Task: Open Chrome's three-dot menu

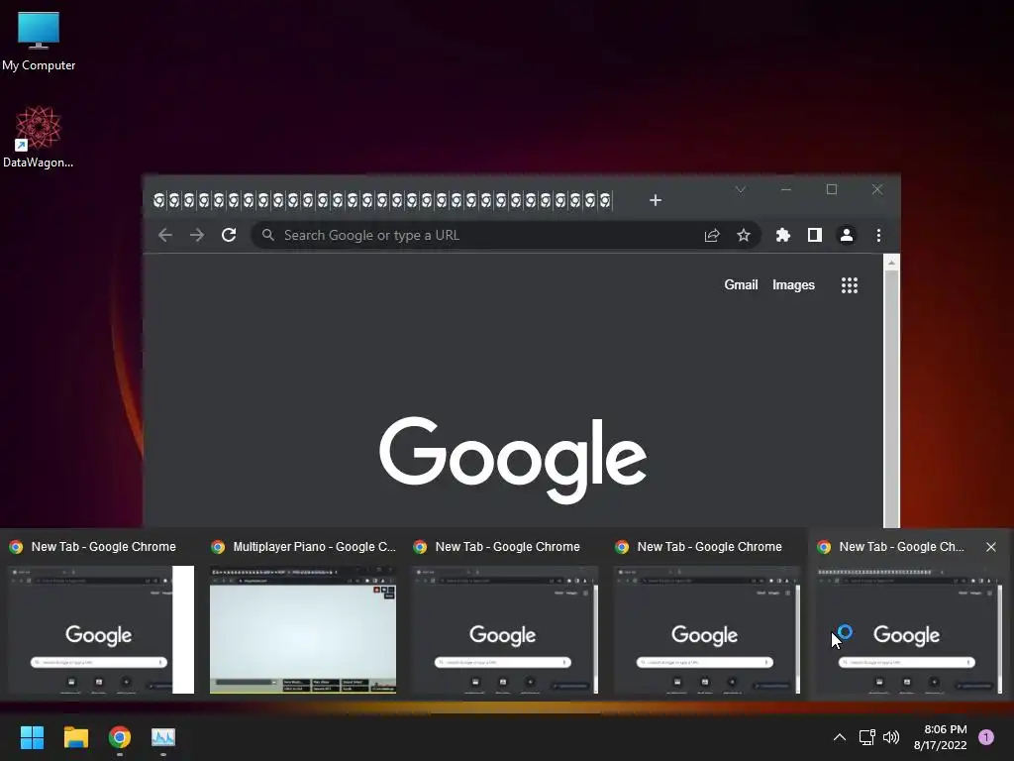Action: pos(878,236)
